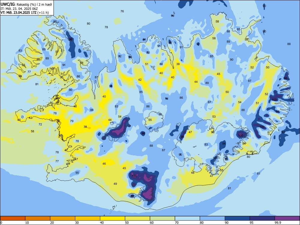The image size is (300, 225).
Task: Click the pale blue 70–80 legend swatch
Action: (187, 218)
